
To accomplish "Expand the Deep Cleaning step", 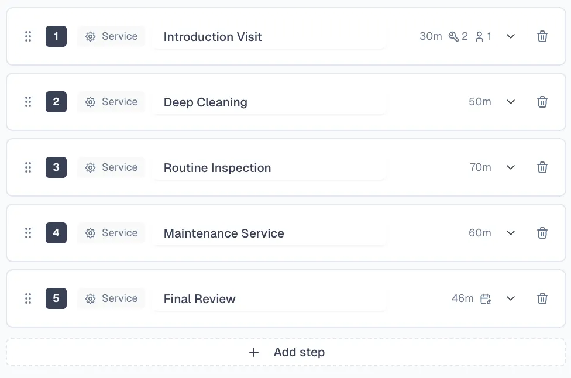I will 511,102.
